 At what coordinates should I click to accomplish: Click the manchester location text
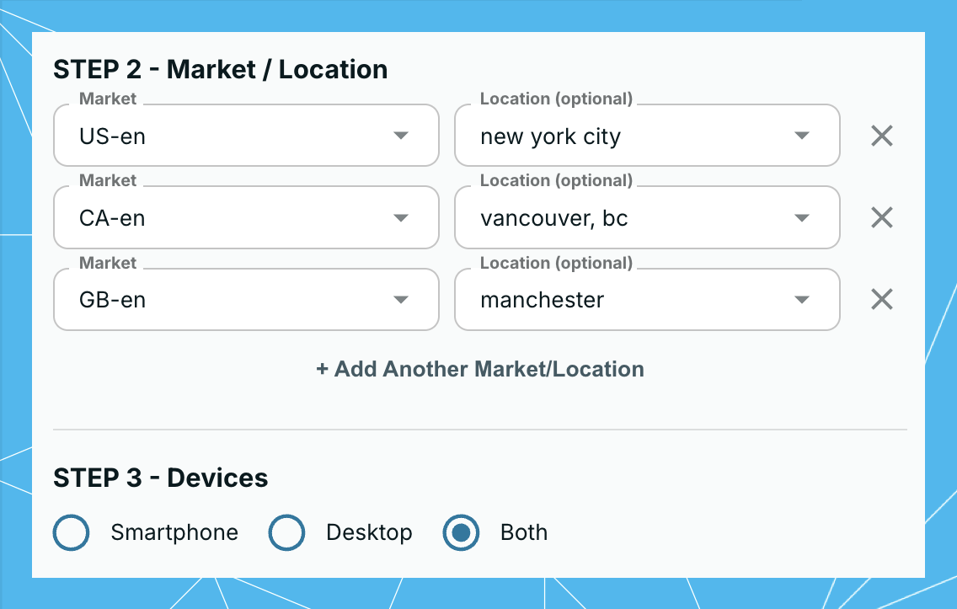click(542, 300)
